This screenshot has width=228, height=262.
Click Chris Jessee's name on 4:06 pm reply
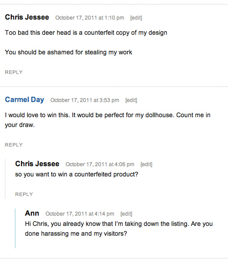click(x=37, y=164)
